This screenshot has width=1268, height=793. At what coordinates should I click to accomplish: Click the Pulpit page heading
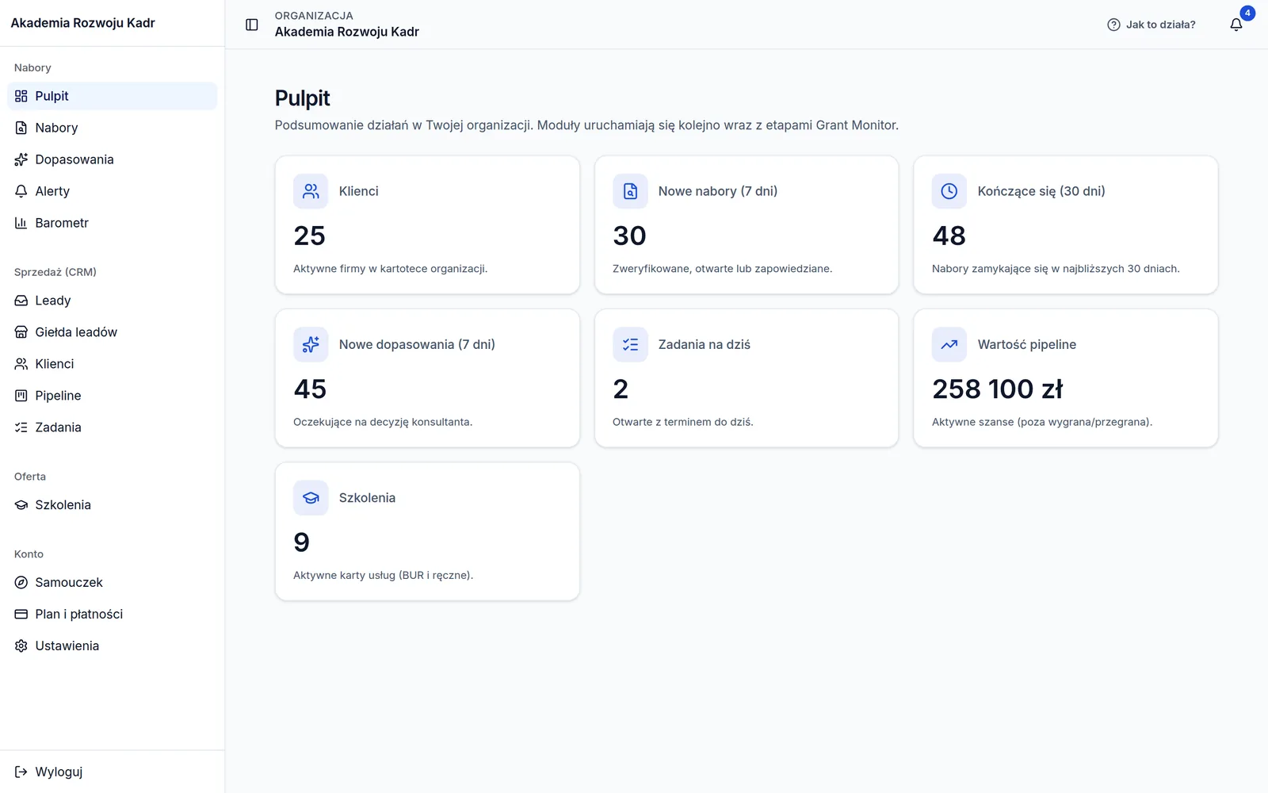point(302,98)
